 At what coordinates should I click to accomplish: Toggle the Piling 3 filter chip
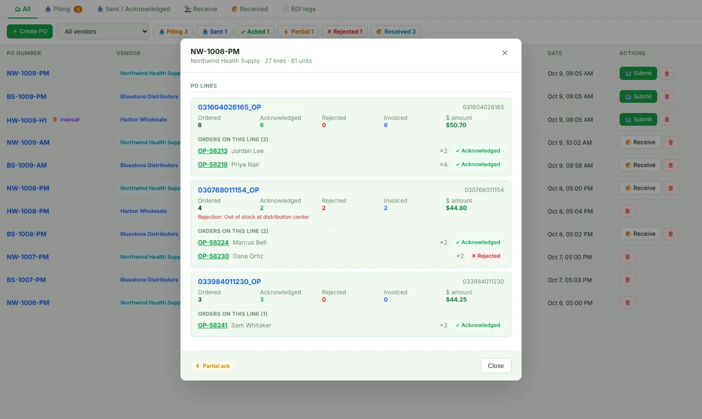(173, 32)
